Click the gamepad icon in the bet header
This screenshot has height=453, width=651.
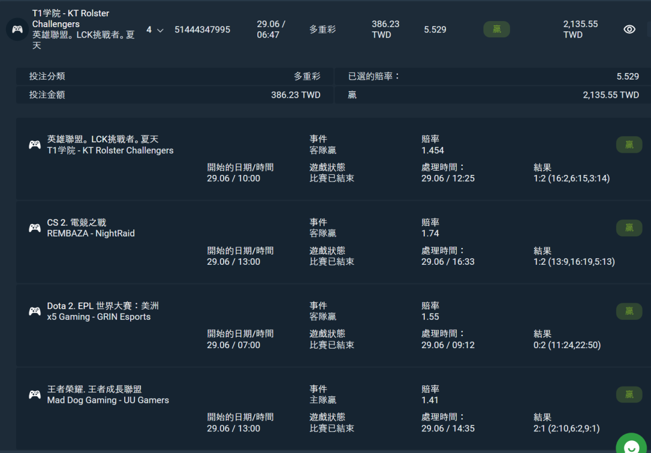[17, 29]
